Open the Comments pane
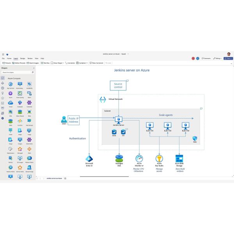Screen dimensions: 234x234 [x=206, y=58]
